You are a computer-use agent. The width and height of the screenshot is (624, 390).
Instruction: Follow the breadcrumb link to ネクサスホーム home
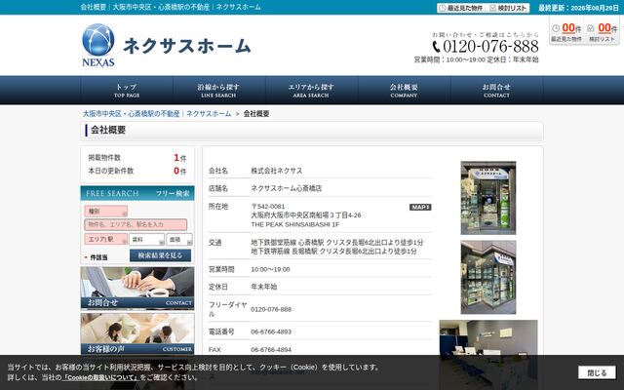tap(157, 114)
